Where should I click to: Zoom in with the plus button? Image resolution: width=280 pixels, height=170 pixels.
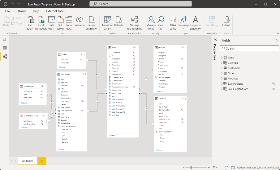click(x=209, y=168)
